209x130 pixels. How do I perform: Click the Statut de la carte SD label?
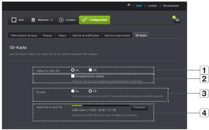click(49, 107)
